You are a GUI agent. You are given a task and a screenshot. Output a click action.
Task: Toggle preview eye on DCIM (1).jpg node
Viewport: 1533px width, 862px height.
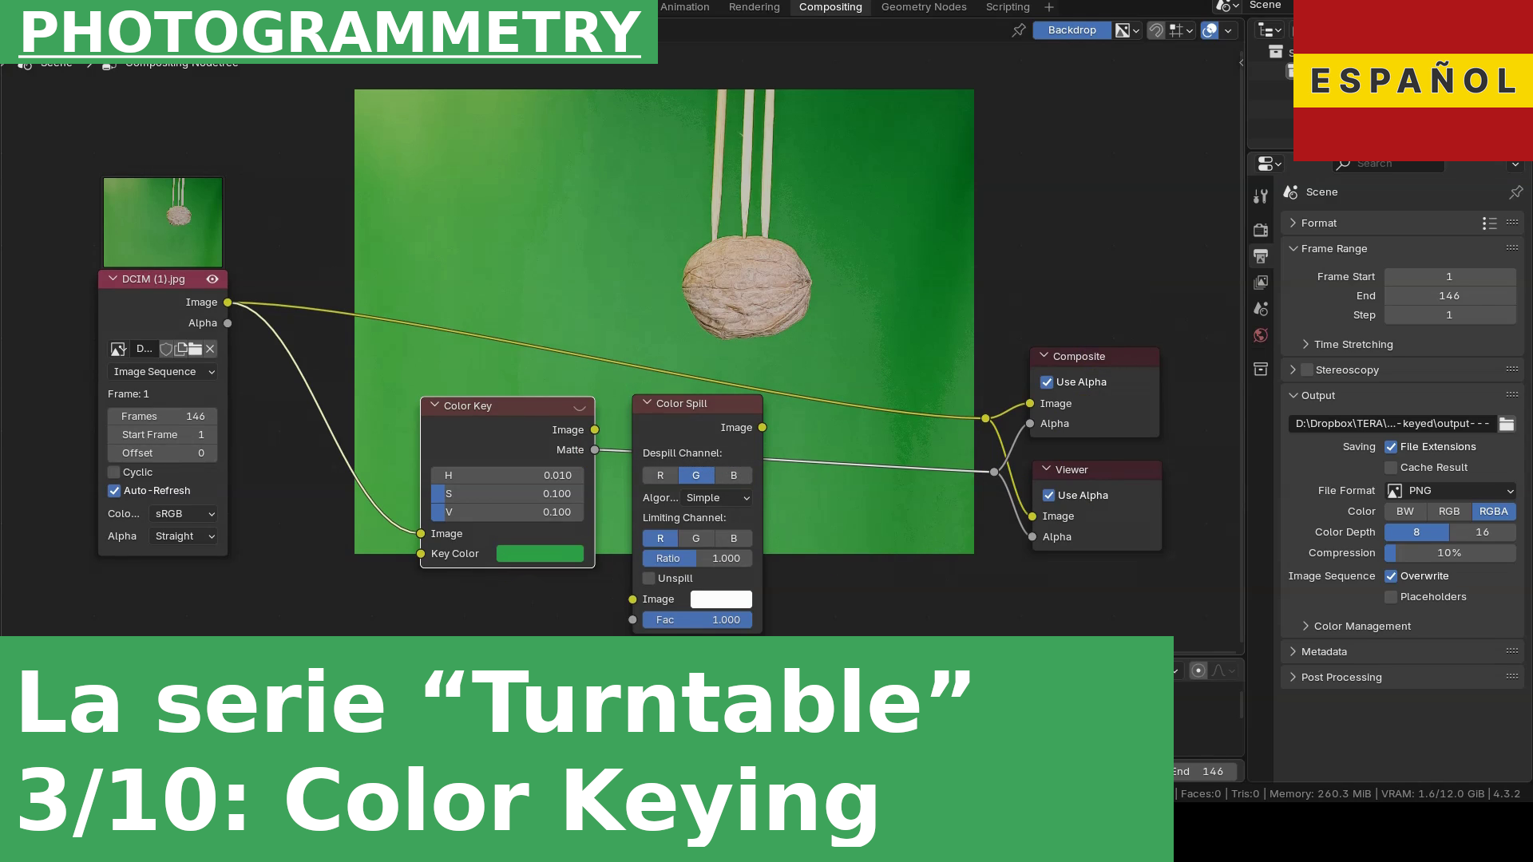click(x=212, y=279)
